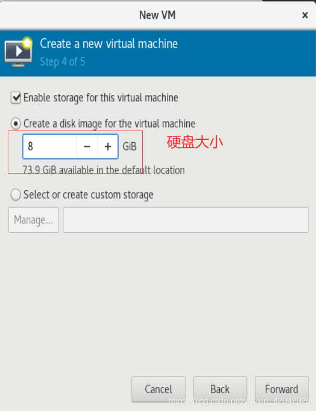
Task: Go to previous step with Back
Action: click(220, 389)
